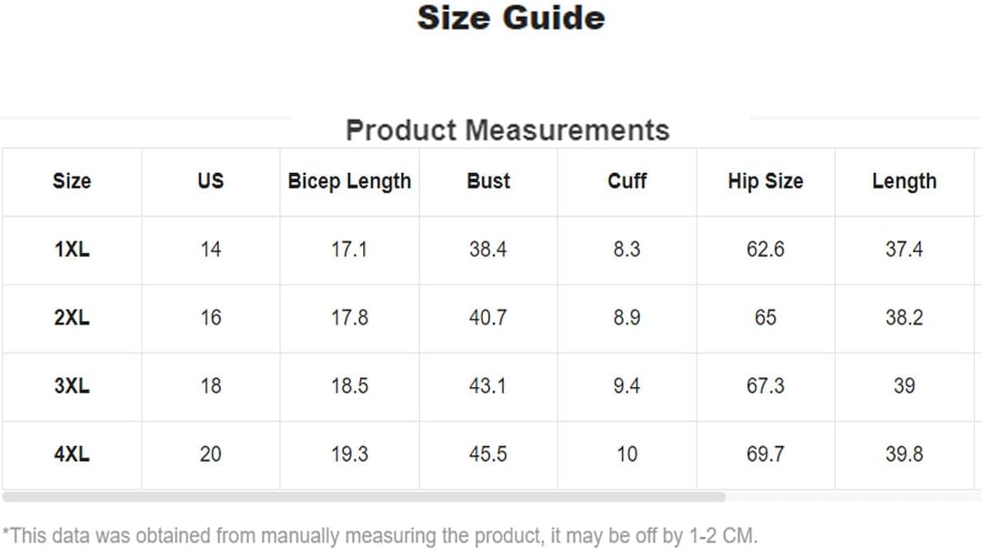Select the 1XL bust value 38.4
This screenshot has height=550, width=983.
487,250
